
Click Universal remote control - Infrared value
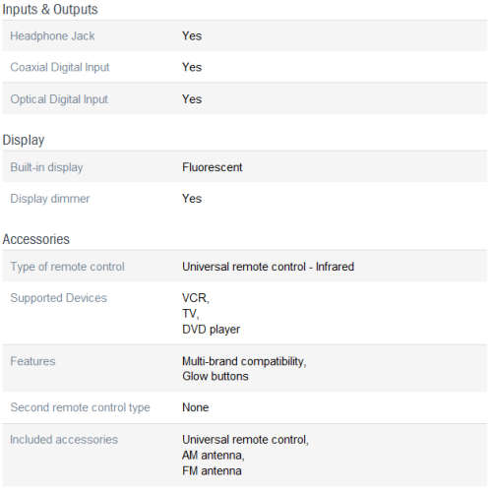(268, 267)
